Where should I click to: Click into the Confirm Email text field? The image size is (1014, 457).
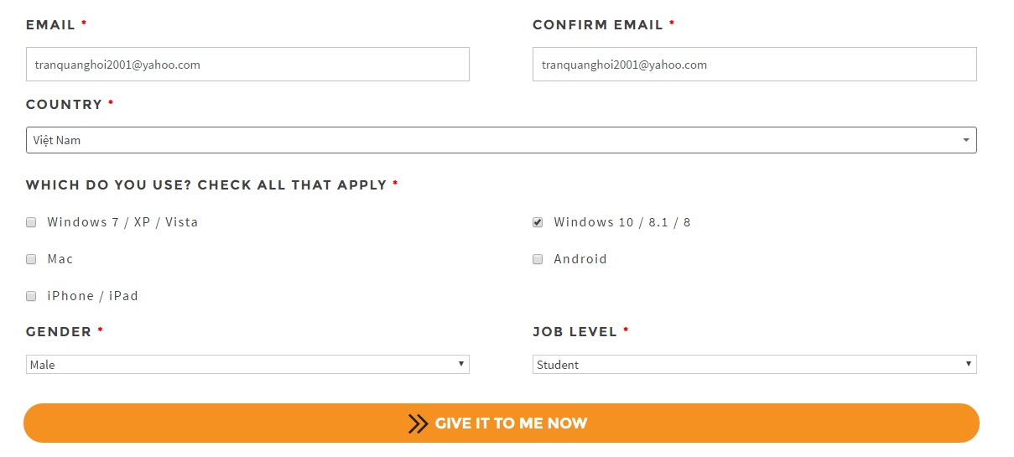754,65
